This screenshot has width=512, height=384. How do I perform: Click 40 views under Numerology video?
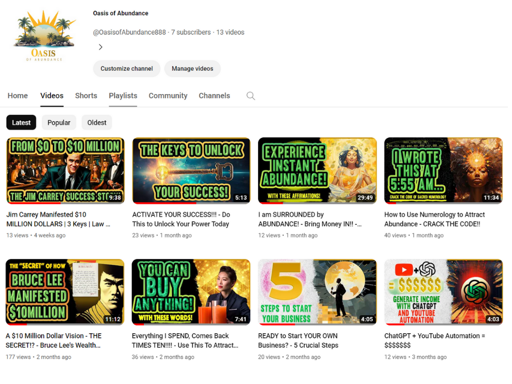click(395, 236)
